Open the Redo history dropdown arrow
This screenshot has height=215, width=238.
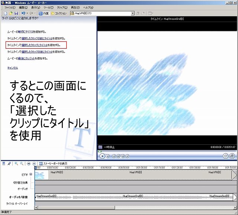click(35, 13)
